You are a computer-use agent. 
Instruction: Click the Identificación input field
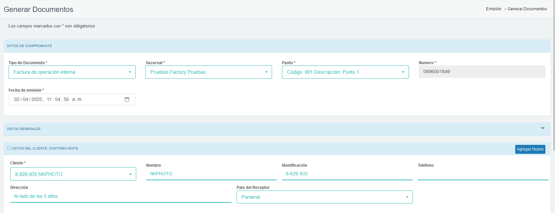(347, 174)
